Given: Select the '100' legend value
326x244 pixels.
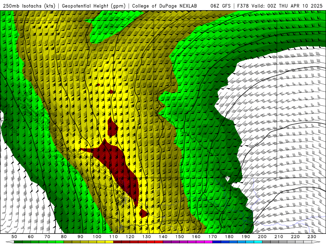Looking at the screenshot, I should [97, 237].
